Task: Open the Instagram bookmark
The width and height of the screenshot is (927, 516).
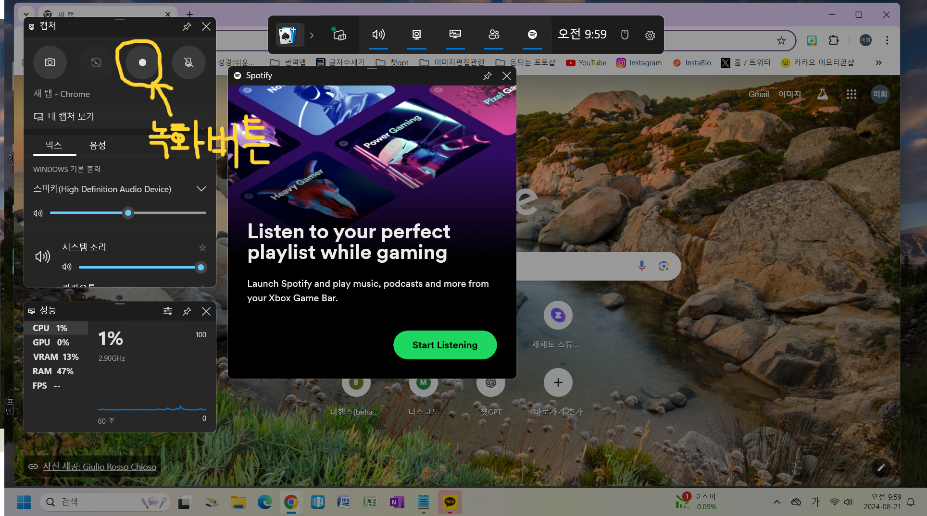Action: pyautogui.click(x=639, y=63)
